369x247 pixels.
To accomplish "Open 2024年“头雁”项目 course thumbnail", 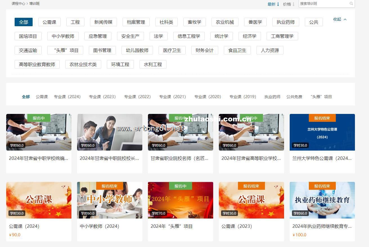I will pos(180,200).
